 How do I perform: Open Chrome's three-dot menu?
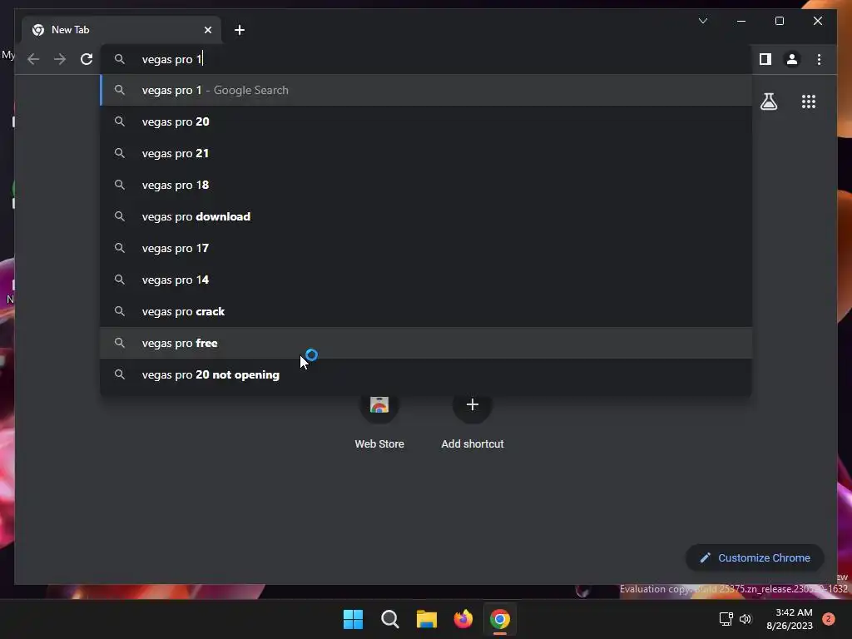819,59
